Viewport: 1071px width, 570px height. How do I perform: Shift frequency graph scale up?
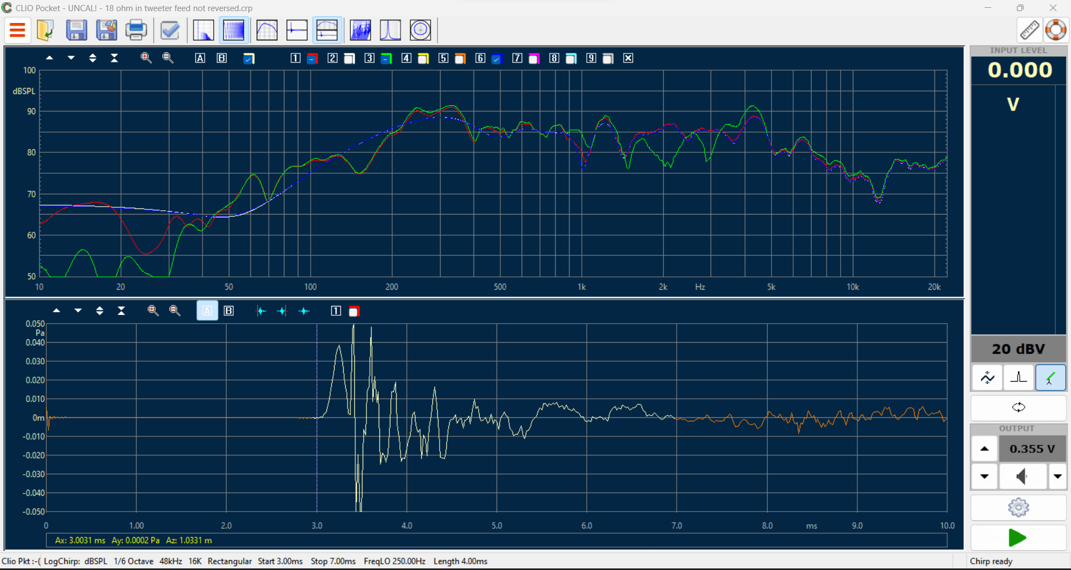click(x=50, y=58)
